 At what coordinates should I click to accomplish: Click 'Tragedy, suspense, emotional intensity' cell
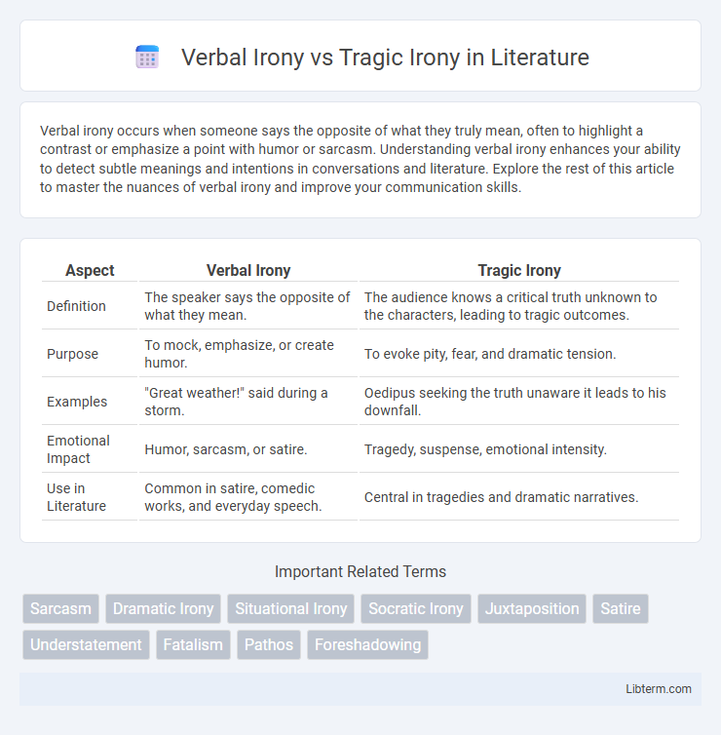pos(519,449)
